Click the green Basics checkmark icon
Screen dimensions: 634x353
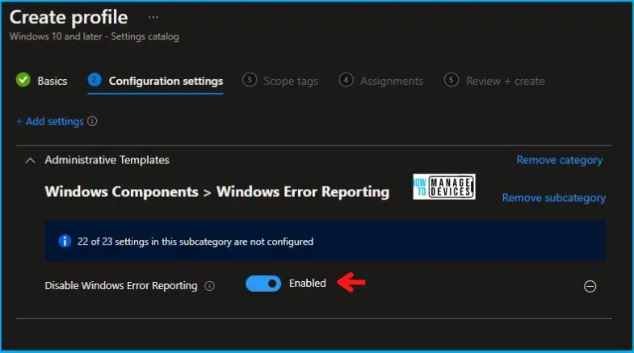point(23,80)
